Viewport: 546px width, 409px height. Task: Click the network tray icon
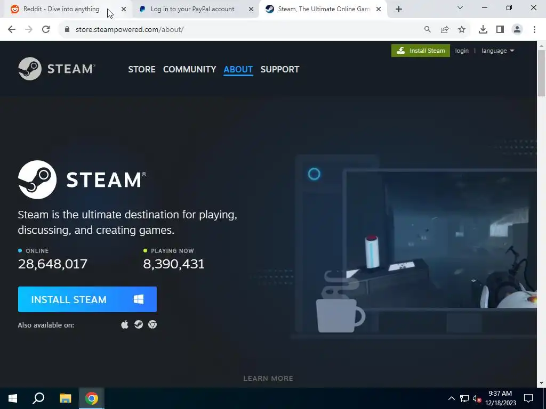click(x=464, y=398)
